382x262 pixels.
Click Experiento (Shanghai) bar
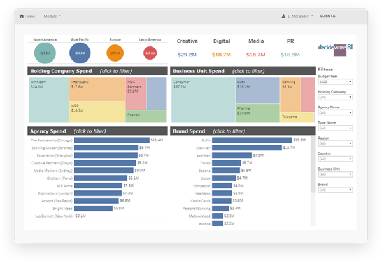tap(106, 155)
